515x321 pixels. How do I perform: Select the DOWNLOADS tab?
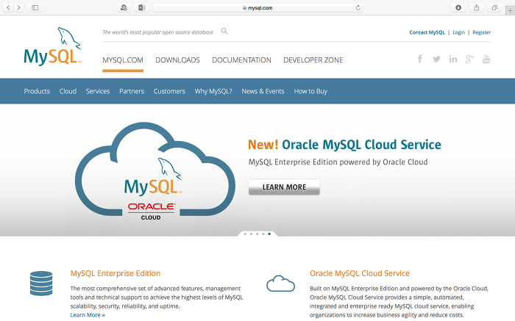pyautogui.click(x=178, y=60)
